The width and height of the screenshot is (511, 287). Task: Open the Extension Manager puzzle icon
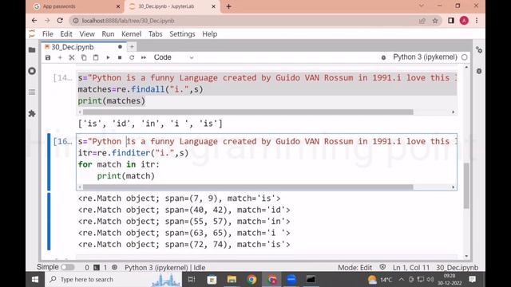click(32, 113)
